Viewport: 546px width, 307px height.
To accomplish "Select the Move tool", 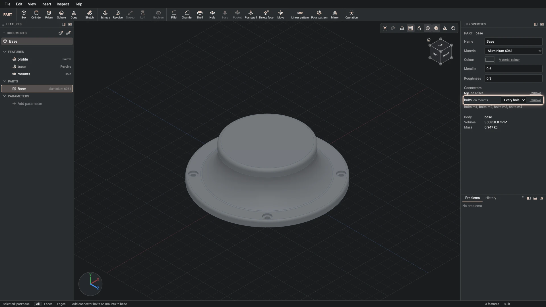I will coord(281,14).
